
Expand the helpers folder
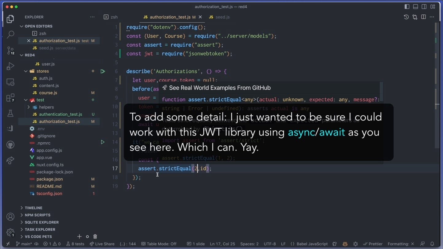pos(46,107)
